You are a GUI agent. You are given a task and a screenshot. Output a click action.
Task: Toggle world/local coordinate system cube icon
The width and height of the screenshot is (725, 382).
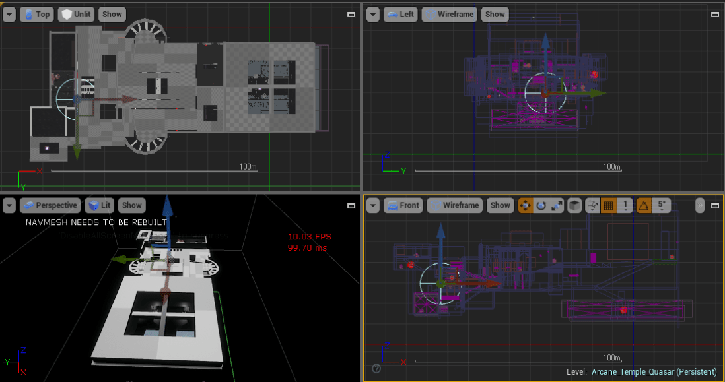click(x=573, y=205)
